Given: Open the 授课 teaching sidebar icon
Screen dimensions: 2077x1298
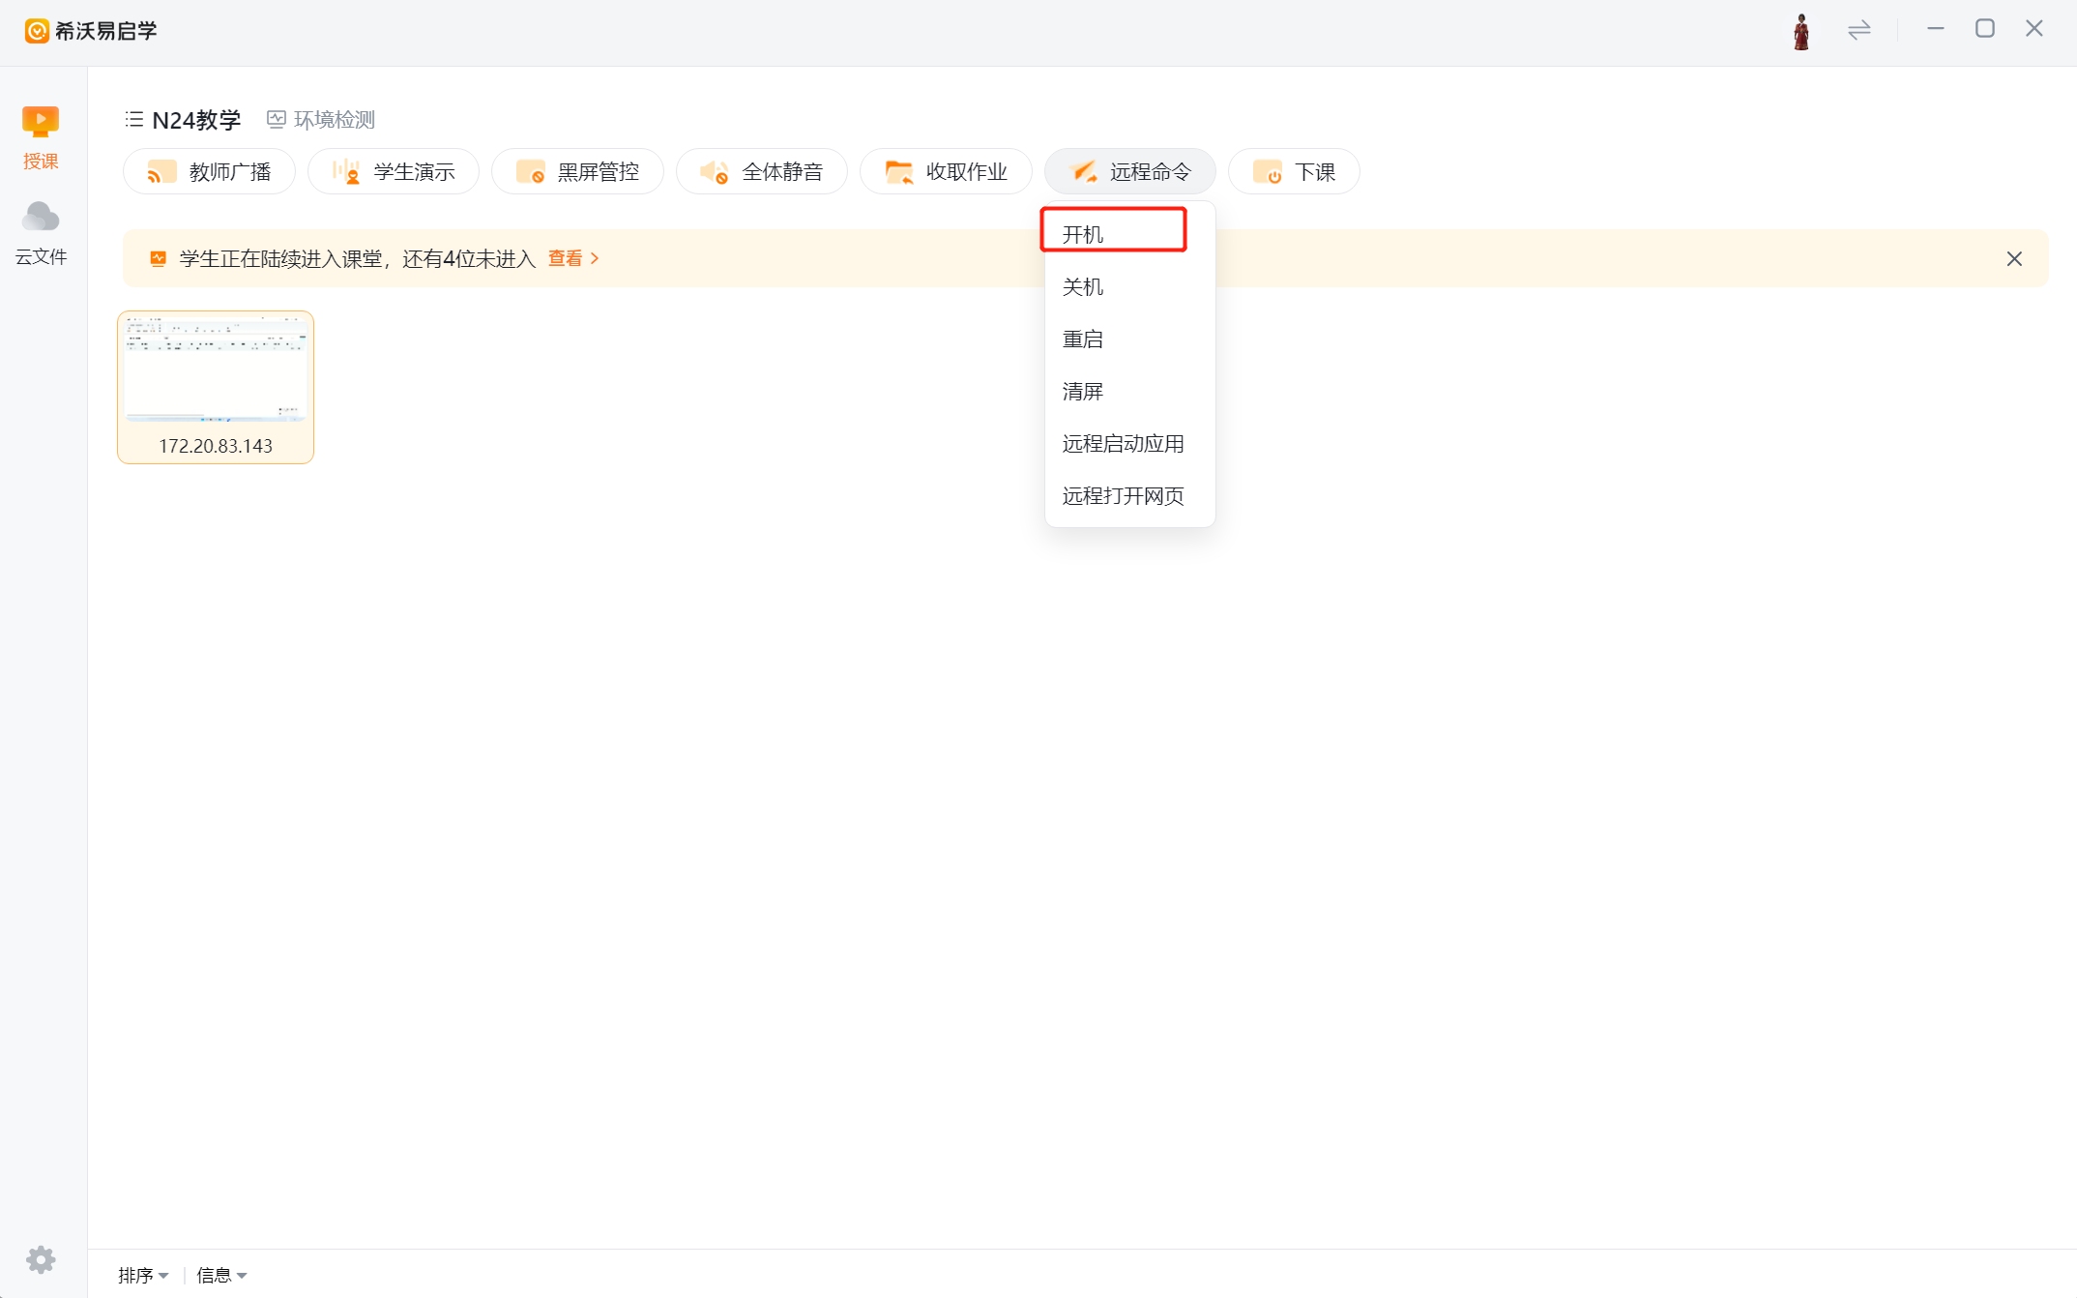Looking at the screenshot, I should click(41, 136).
